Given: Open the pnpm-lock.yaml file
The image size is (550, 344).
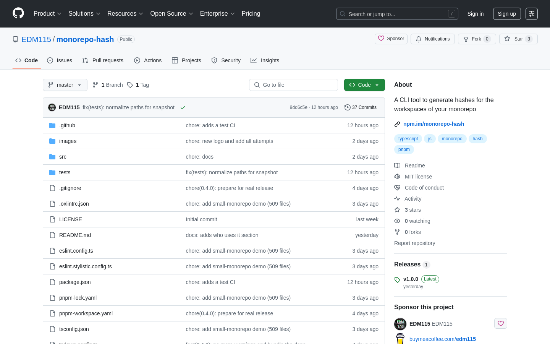Looking at the screenshot, I should [78, 298].
